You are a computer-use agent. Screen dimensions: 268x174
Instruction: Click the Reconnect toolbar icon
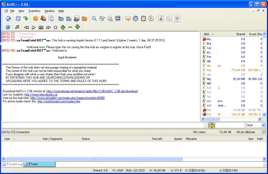18,18
